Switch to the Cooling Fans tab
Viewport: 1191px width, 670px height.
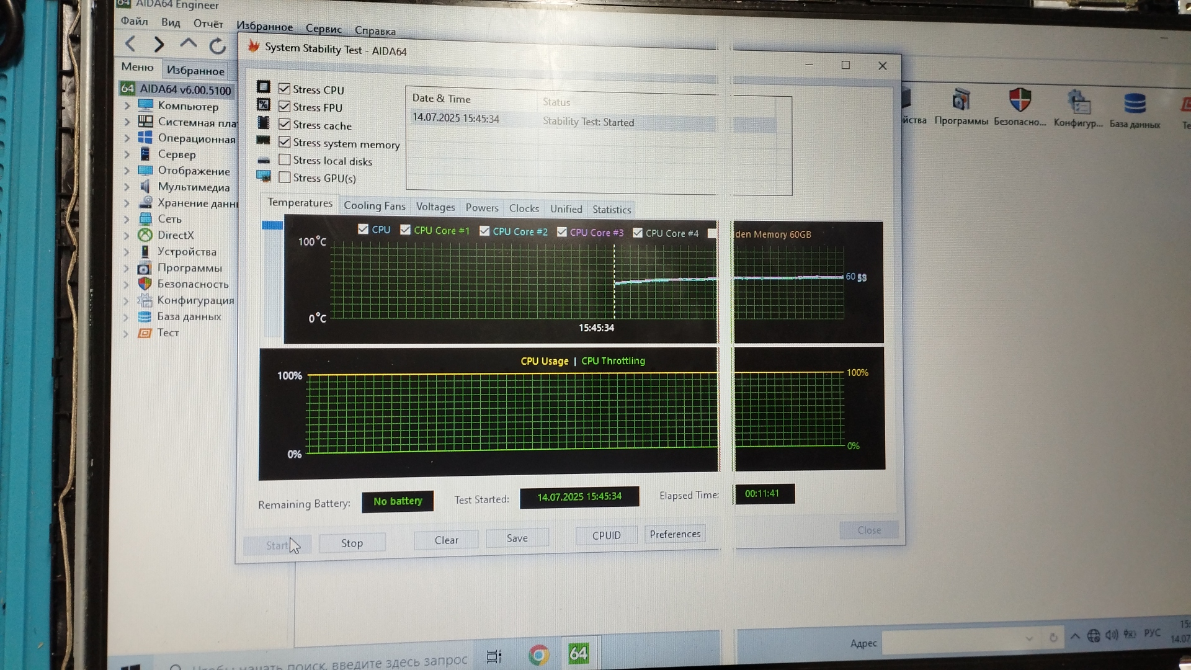(374, 206)
